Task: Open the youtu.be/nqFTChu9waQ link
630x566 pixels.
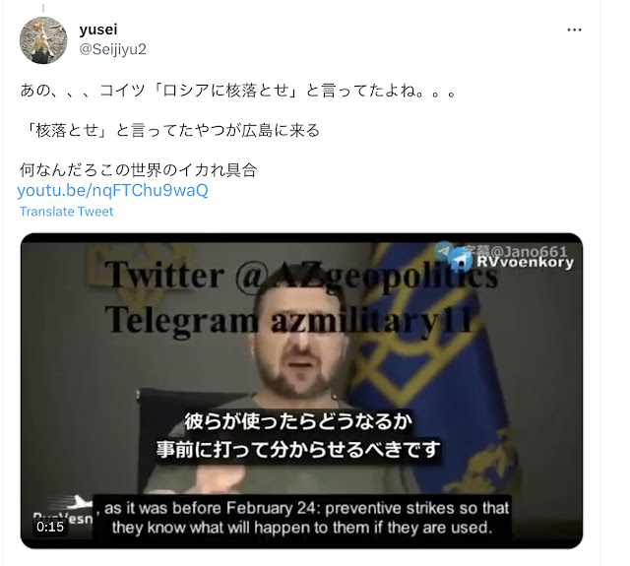Action: pyautogui.click(x=112, y=190)
